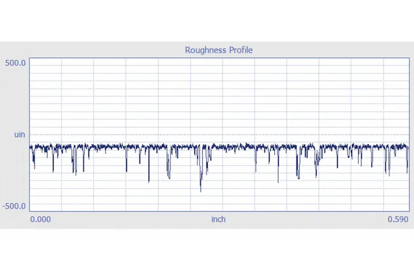
Task: Click the center of the plot's upper half
Action: pyautogui.click(x=219, y=96)
